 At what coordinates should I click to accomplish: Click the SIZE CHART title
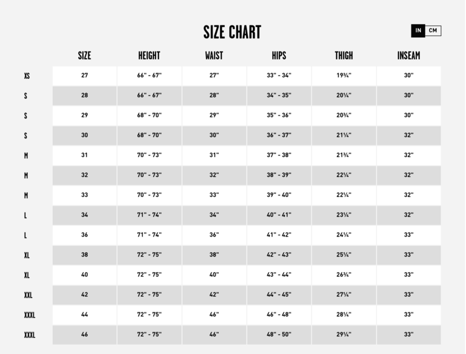tap(232, 32)
